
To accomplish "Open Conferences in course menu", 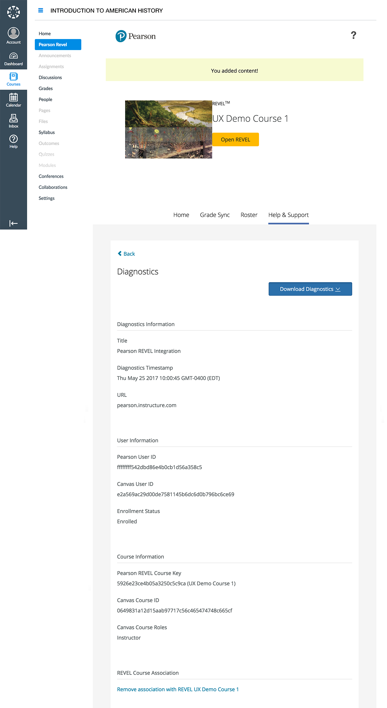I will click(51, 176).
